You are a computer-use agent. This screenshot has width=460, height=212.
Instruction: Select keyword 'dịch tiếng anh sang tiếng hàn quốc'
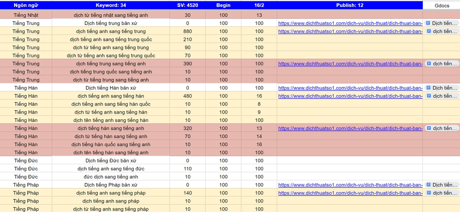click(111, 104)
